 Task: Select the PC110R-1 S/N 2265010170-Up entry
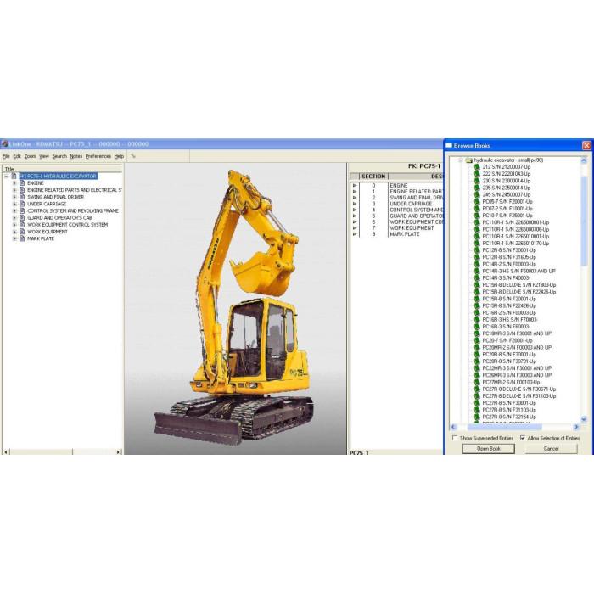tap(515, 244)
